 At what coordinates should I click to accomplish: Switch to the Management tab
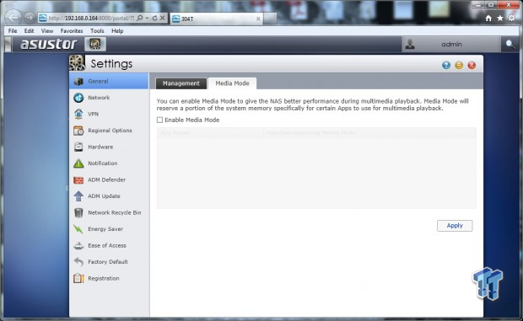[181, 83]
